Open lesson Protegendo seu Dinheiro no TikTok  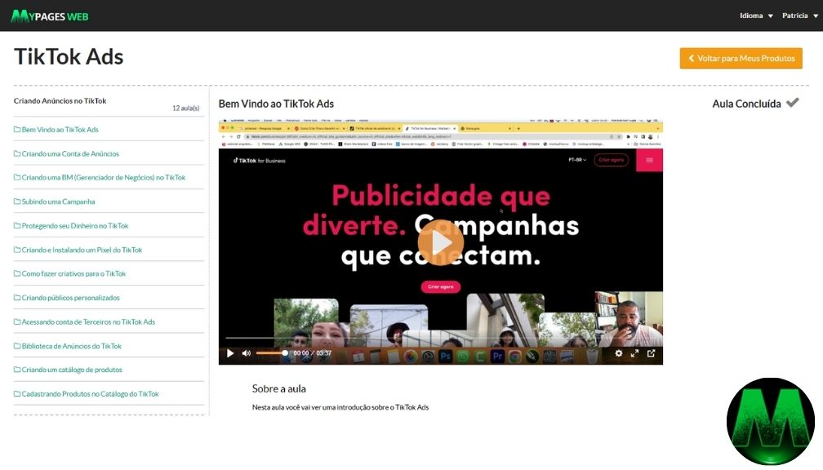coord(74,225)
